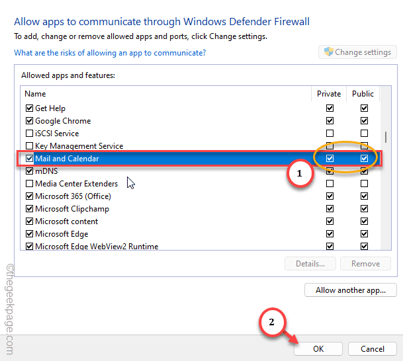Viewport: 403px width, 361px height.
Task: Uncheck the Microsoft content name checkbox
Action: click(x=29, y=221)
